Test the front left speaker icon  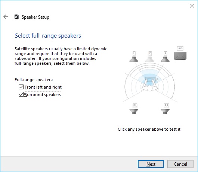134,59
